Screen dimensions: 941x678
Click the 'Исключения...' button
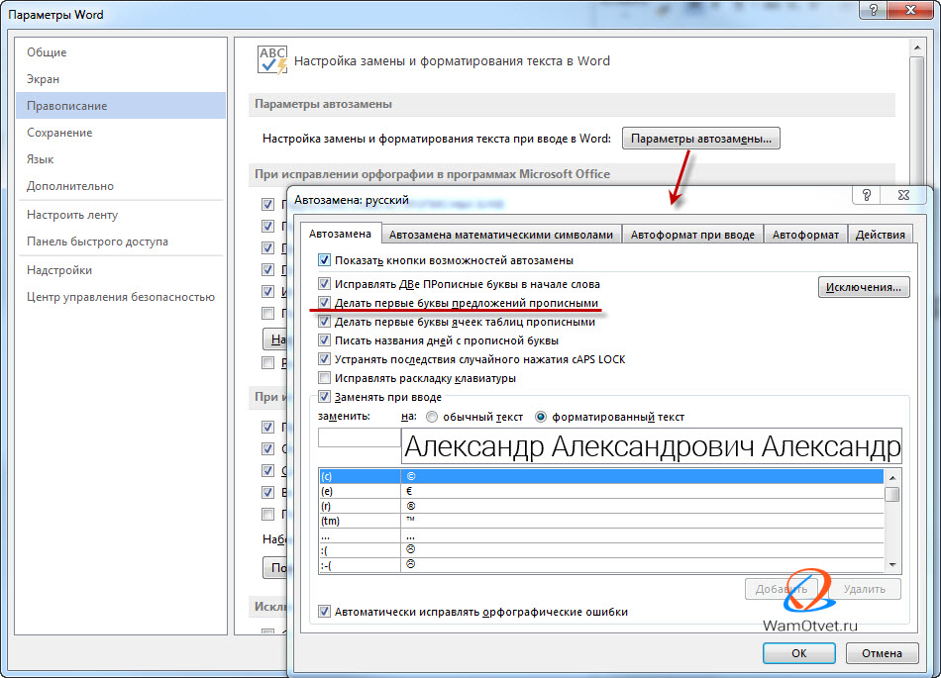pos(863,287)
